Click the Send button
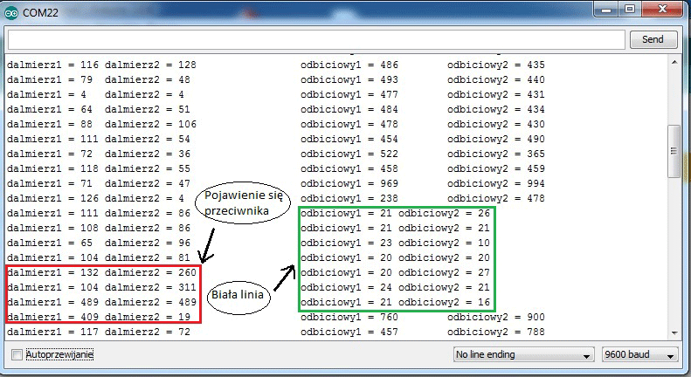The image size is (691, 377). pos(653,39)
